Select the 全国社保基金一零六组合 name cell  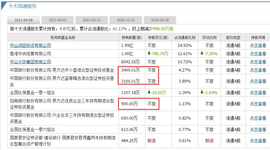point(63,129)
